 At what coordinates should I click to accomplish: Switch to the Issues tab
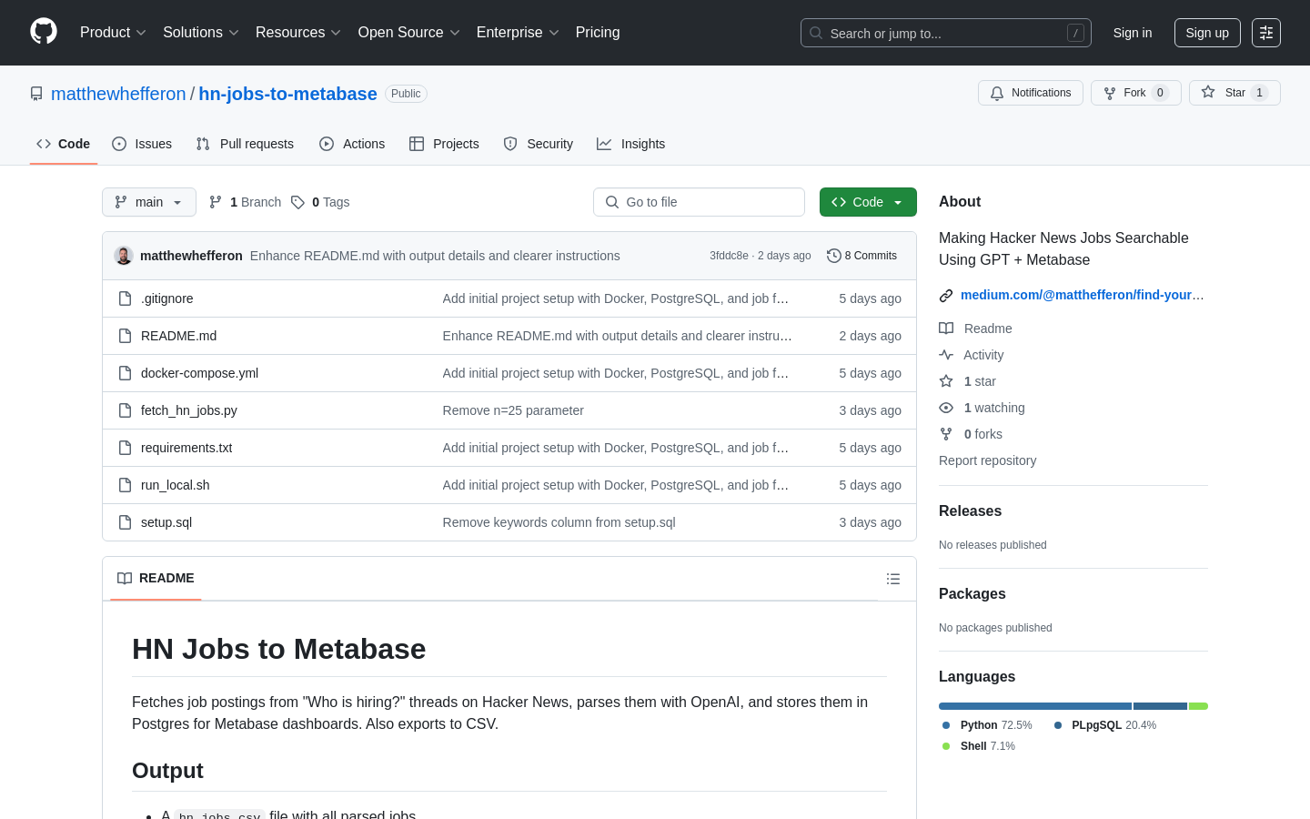142,144
